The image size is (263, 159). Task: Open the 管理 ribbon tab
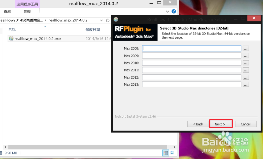(x=27, y=12)
